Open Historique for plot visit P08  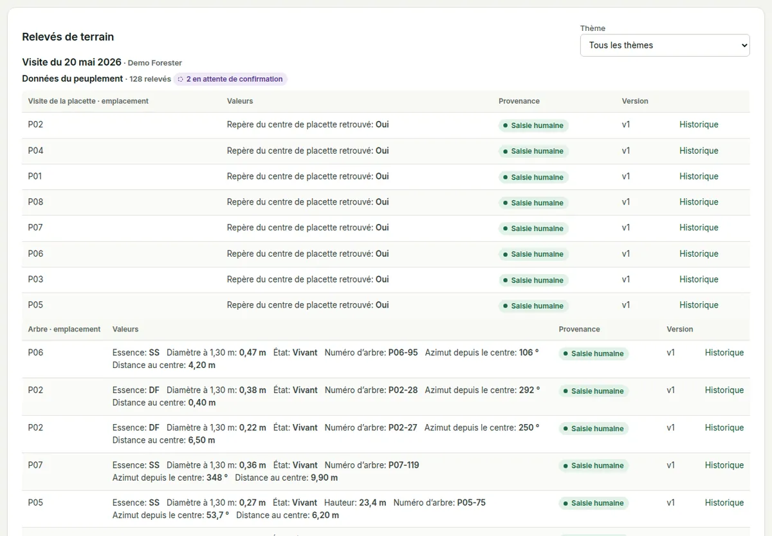pos(699,202)
